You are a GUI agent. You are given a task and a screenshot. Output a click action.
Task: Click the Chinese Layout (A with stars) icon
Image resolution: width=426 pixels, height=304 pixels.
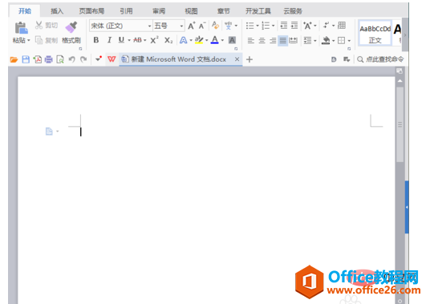pyautogui.click(x=307, y=26)
